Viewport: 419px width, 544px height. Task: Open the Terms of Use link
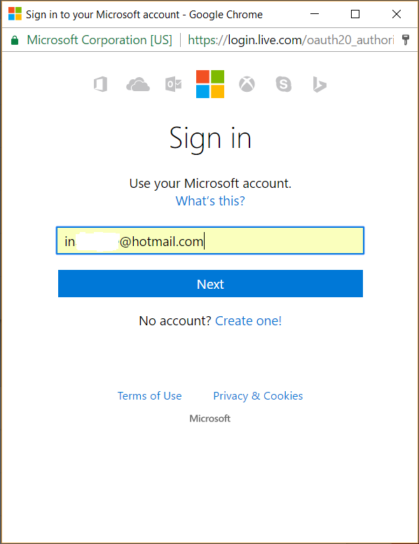149,396
